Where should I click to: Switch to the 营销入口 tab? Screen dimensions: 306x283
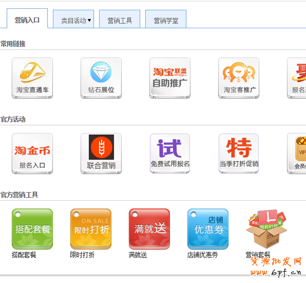point(27,18)
